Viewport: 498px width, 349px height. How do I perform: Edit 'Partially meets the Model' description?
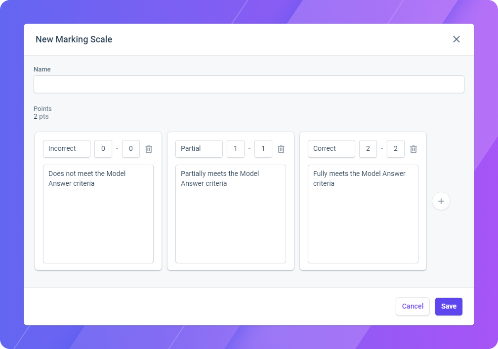coord(231,214)
